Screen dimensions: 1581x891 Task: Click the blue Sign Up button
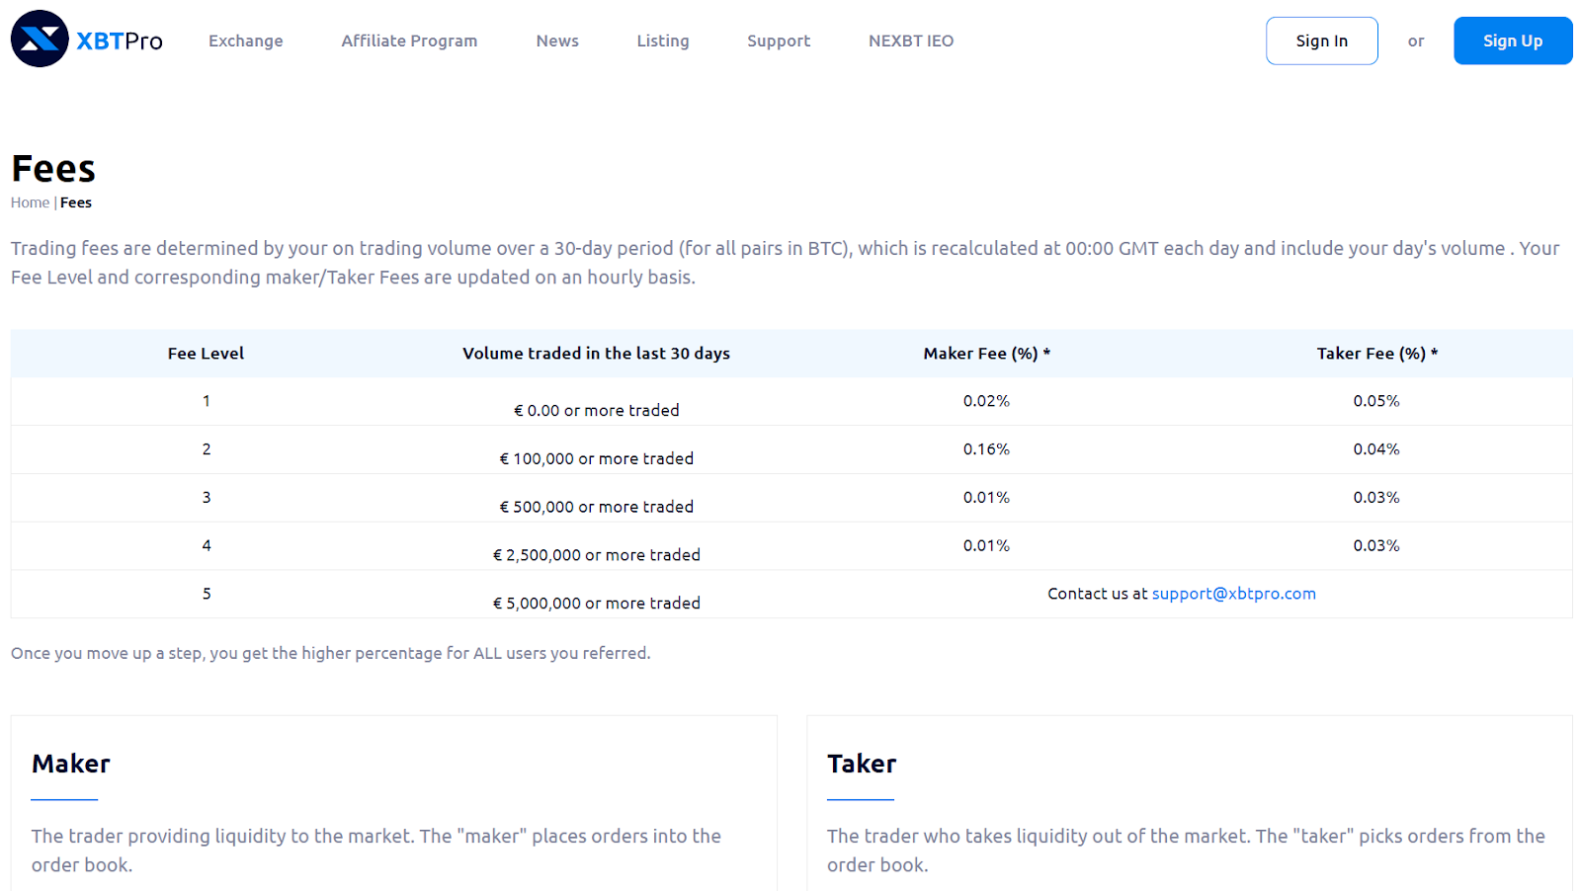tap(1512, 40)
